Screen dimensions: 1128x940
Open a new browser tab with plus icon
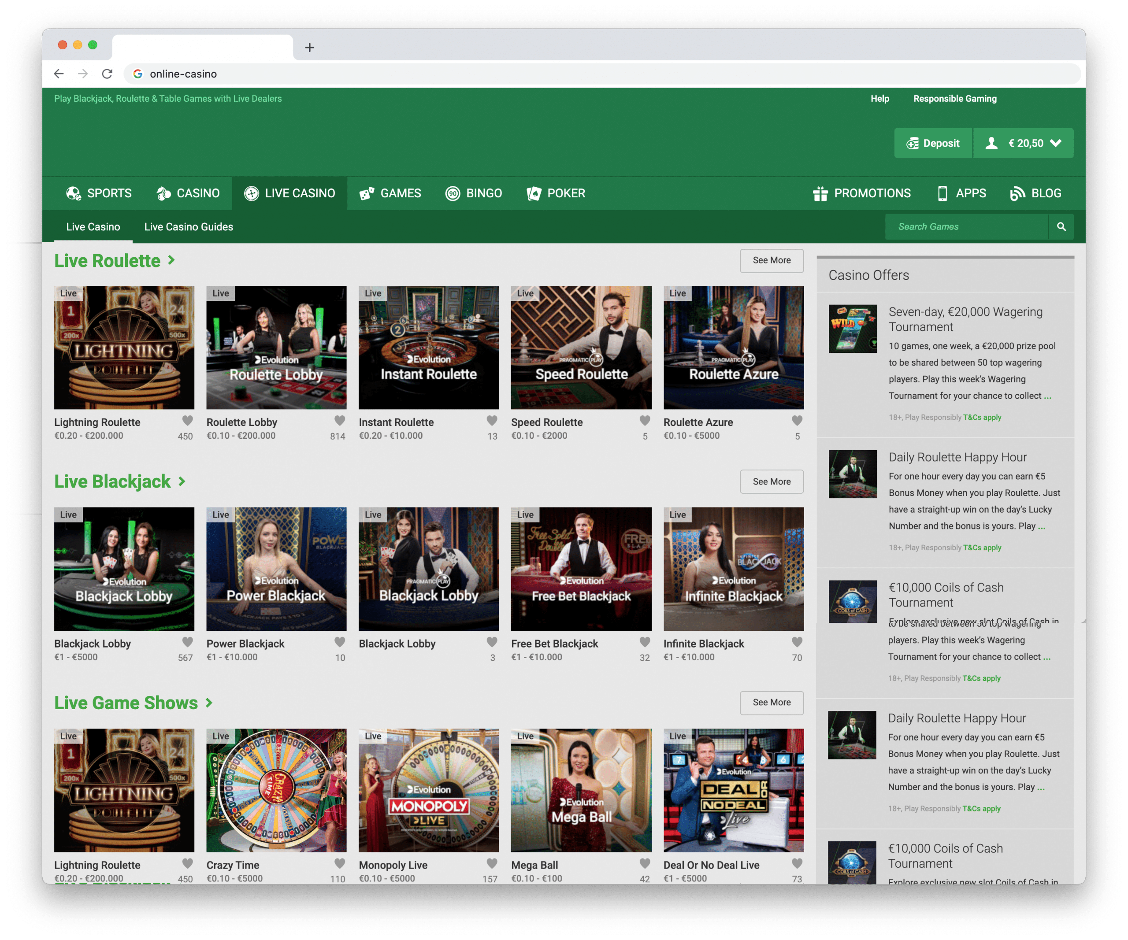[309, 47]
